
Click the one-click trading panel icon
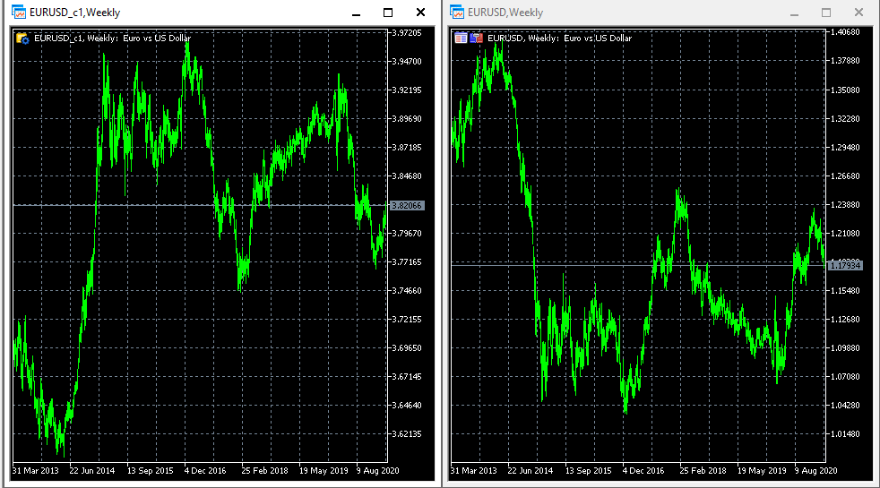476,39
